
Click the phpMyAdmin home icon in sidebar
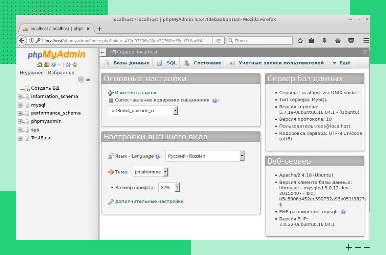point(39,65)
